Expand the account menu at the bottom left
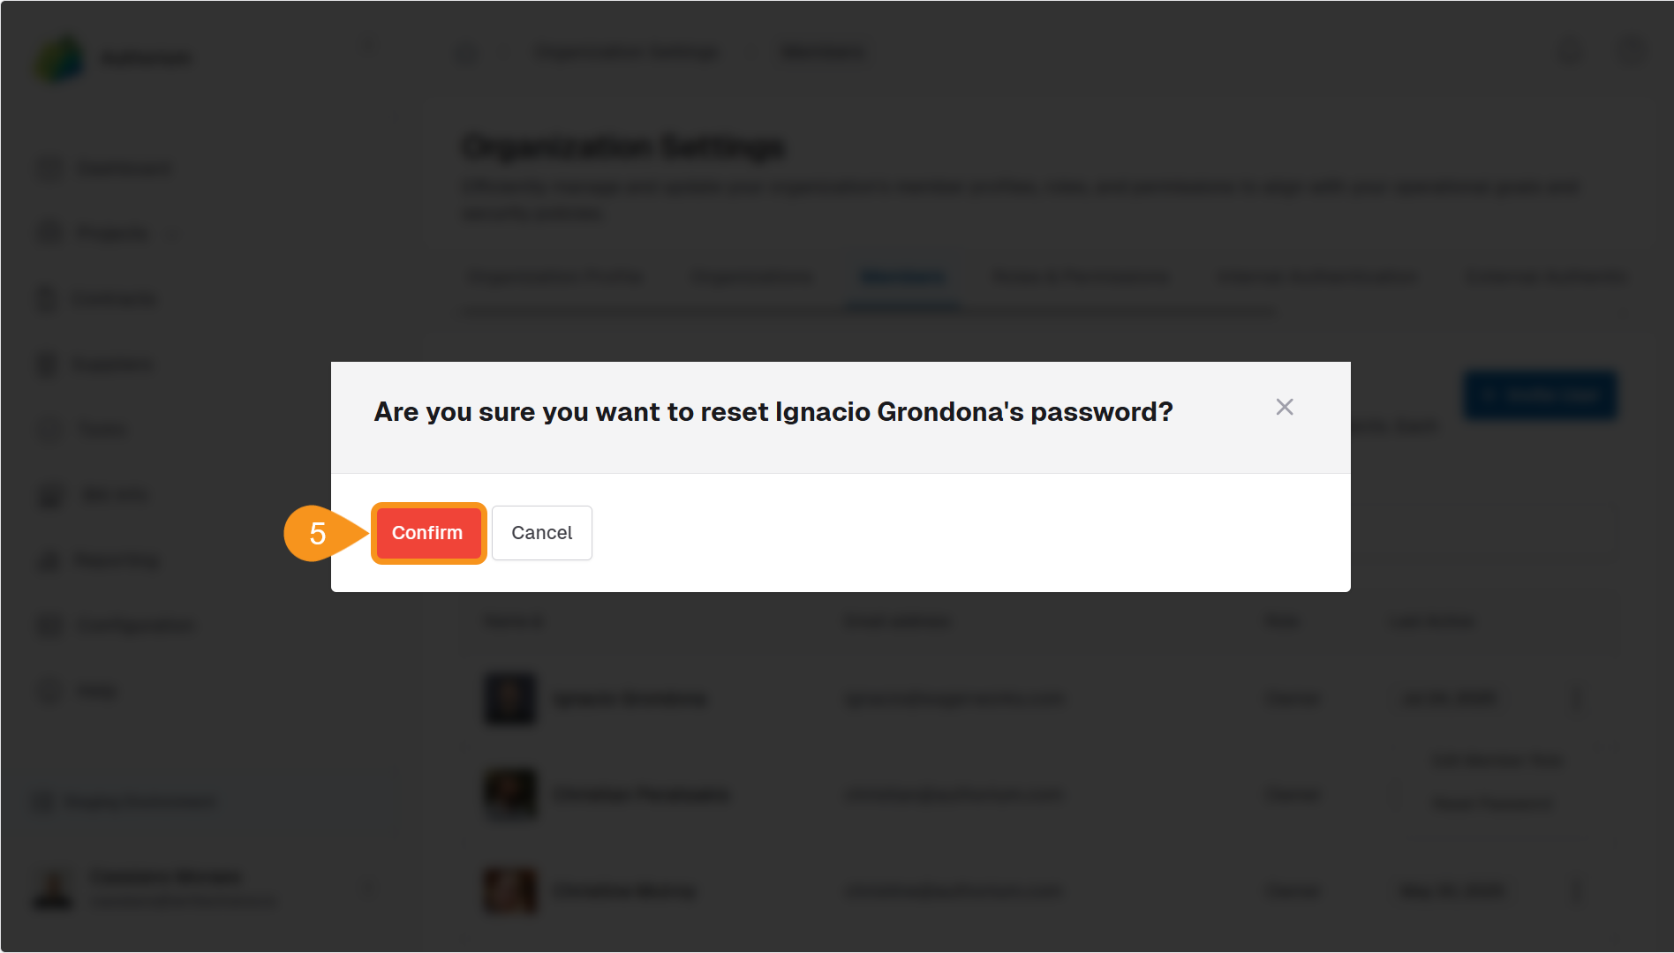Image resolution: width=1674 pixels, height=953 pixels. click(368, 888)
